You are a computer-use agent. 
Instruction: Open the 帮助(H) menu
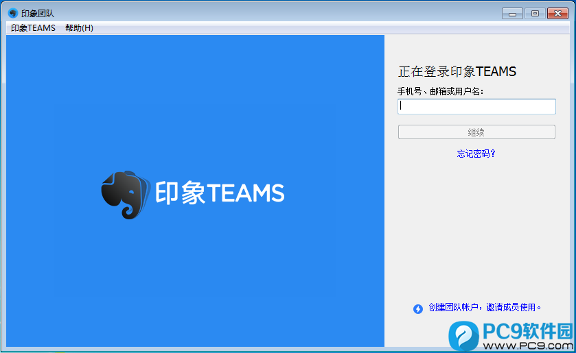point(79,28)
